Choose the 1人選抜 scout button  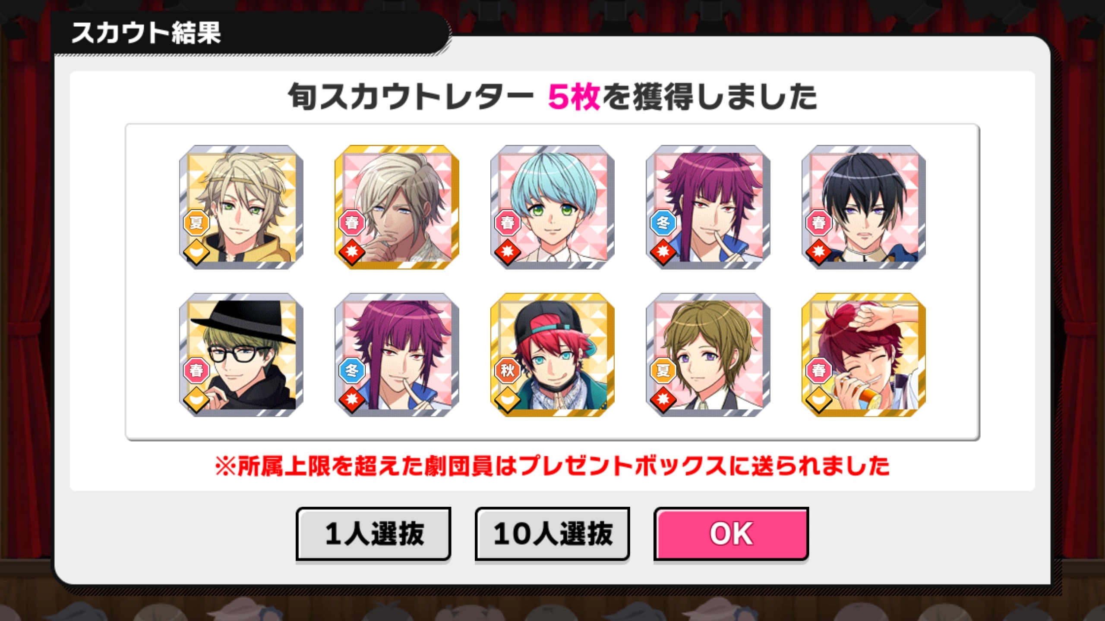coord(373,534)
